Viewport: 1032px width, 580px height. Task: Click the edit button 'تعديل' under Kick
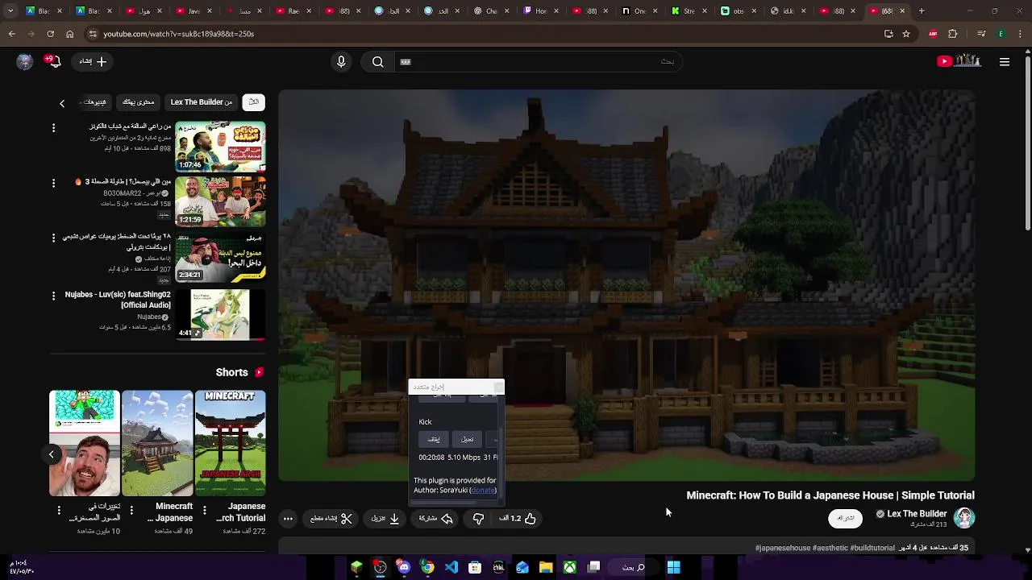pos(467,439)
